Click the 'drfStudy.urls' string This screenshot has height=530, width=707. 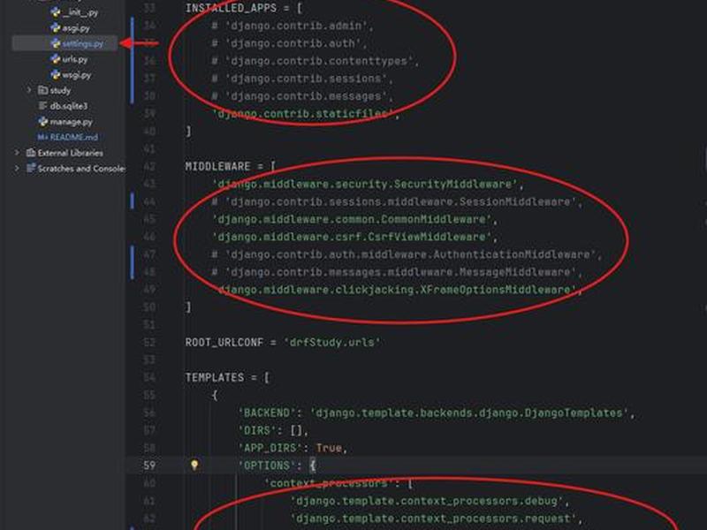coord(332,343)
